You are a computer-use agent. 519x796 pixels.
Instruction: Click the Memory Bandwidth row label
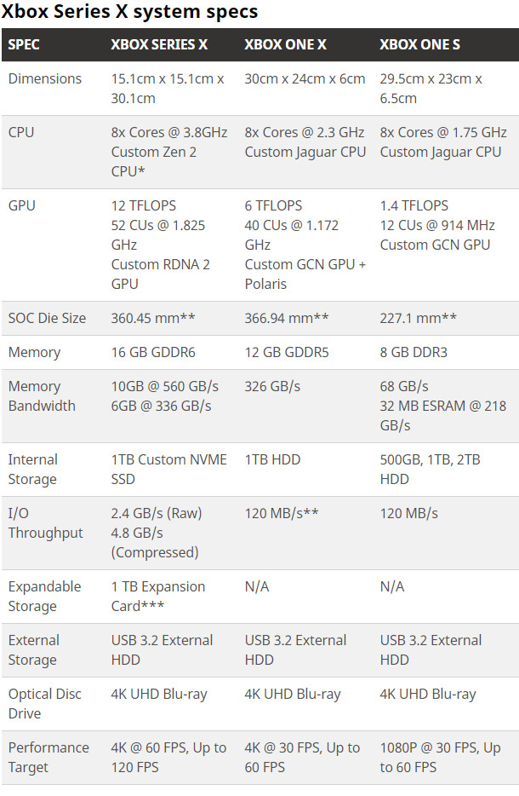click(42, 396)
